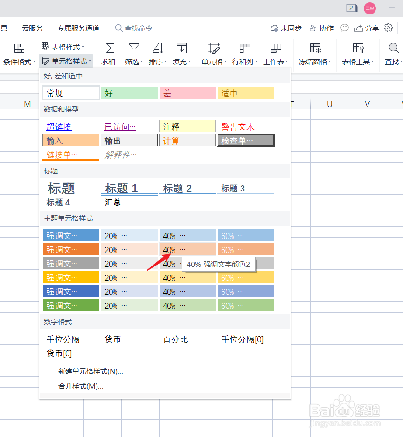Click the unsynced cloud (未同步) icon
Viewport: 403px width, 437px height.
(x=274, y=28)
